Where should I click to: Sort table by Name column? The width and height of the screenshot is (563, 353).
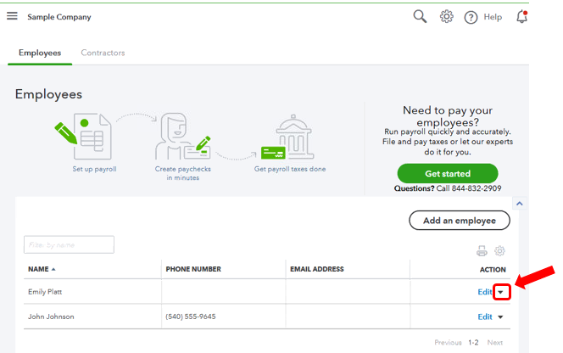point(42,269)
